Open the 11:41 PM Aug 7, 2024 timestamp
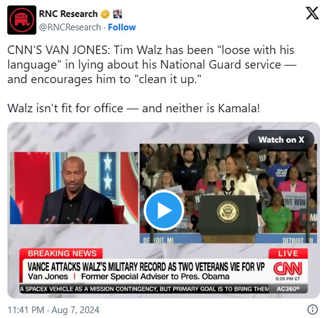Screen dimensions: 326x318 pyautogui.click(x=53, y=310)
